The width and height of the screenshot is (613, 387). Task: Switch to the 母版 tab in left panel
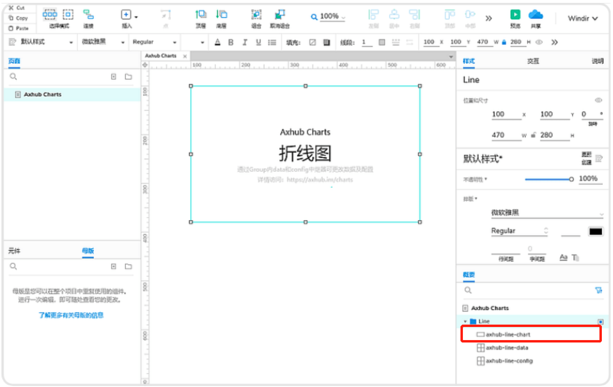click(88, 251)
